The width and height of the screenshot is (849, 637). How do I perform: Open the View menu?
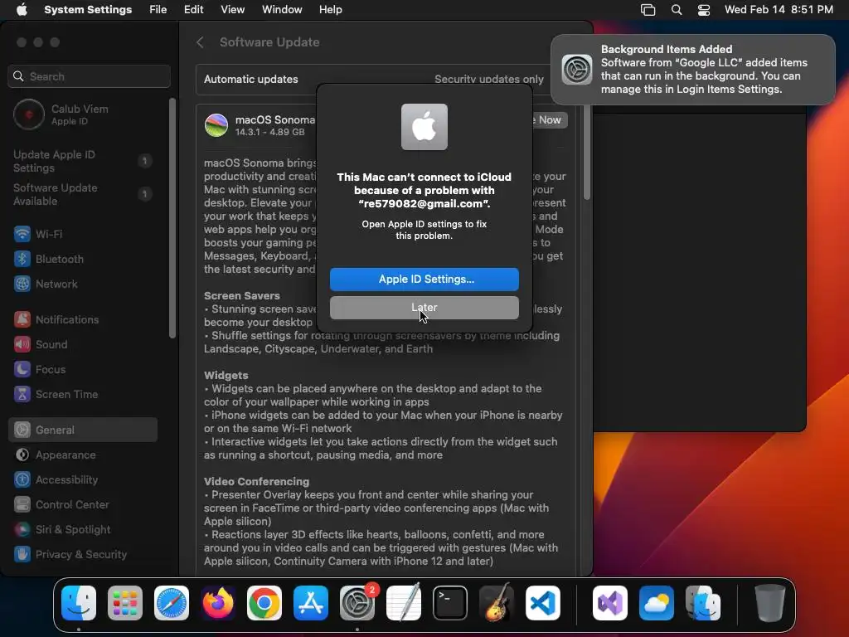(232, 10)
